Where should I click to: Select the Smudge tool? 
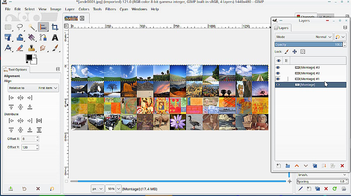pyautogui.click(x=43, y=48)
